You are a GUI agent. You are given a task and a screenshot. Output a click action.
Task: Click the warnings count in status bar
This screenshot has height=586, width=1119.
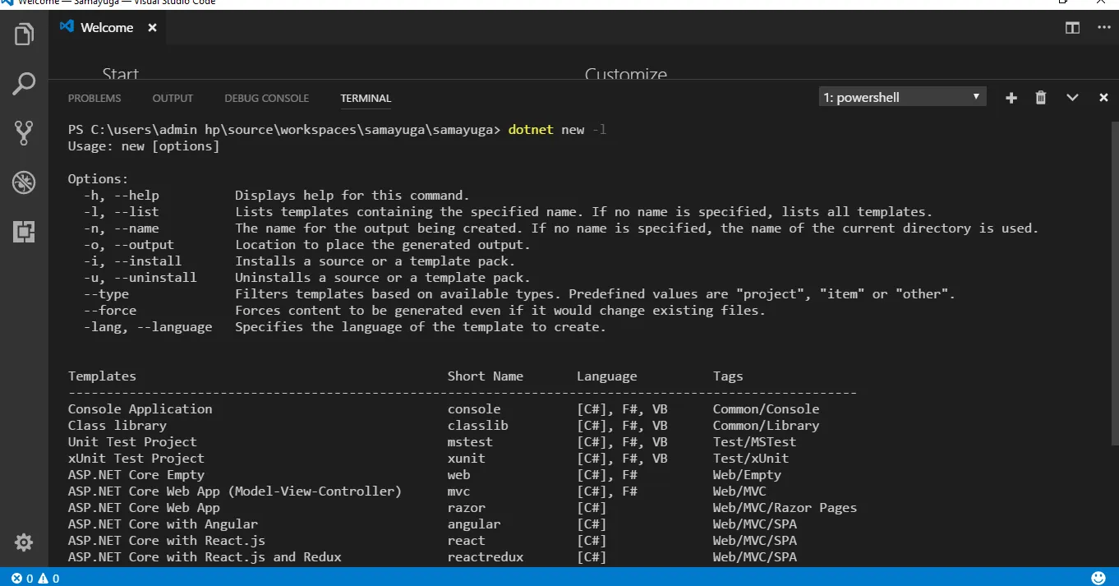(x=48, y=578)
